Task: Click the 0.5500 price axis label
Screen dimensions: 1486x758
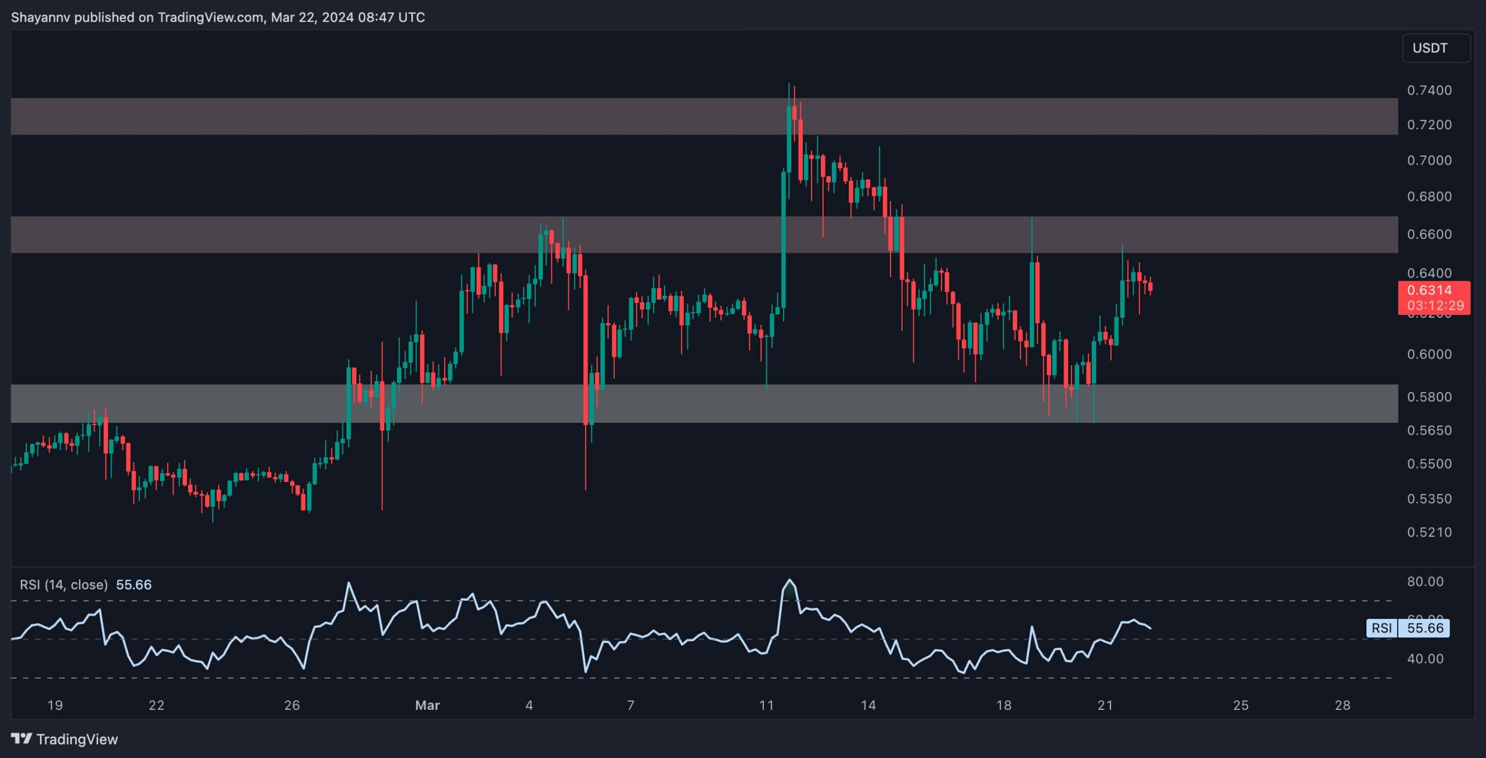Action: (x=1429, y=464)
